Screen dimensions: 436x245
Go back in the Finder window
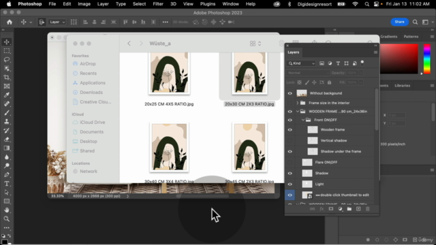tap(129, 44)
